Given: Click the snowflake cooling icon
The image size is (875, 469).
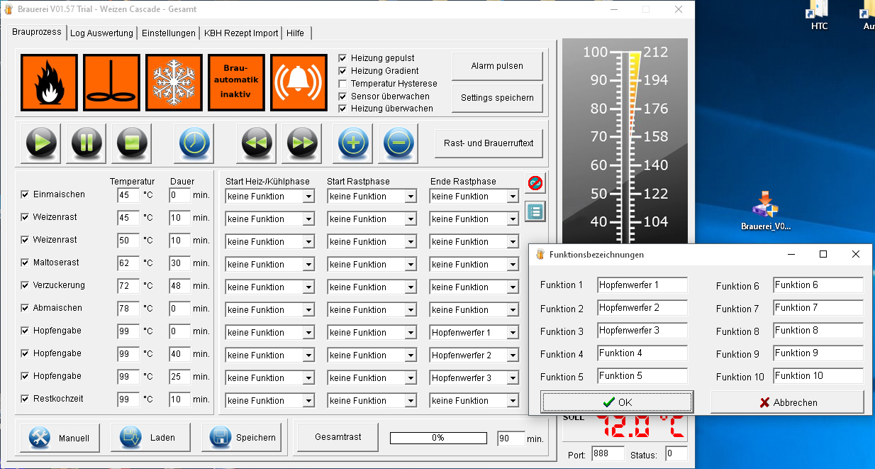Looking at the screenshot, I should pos(174,82).
